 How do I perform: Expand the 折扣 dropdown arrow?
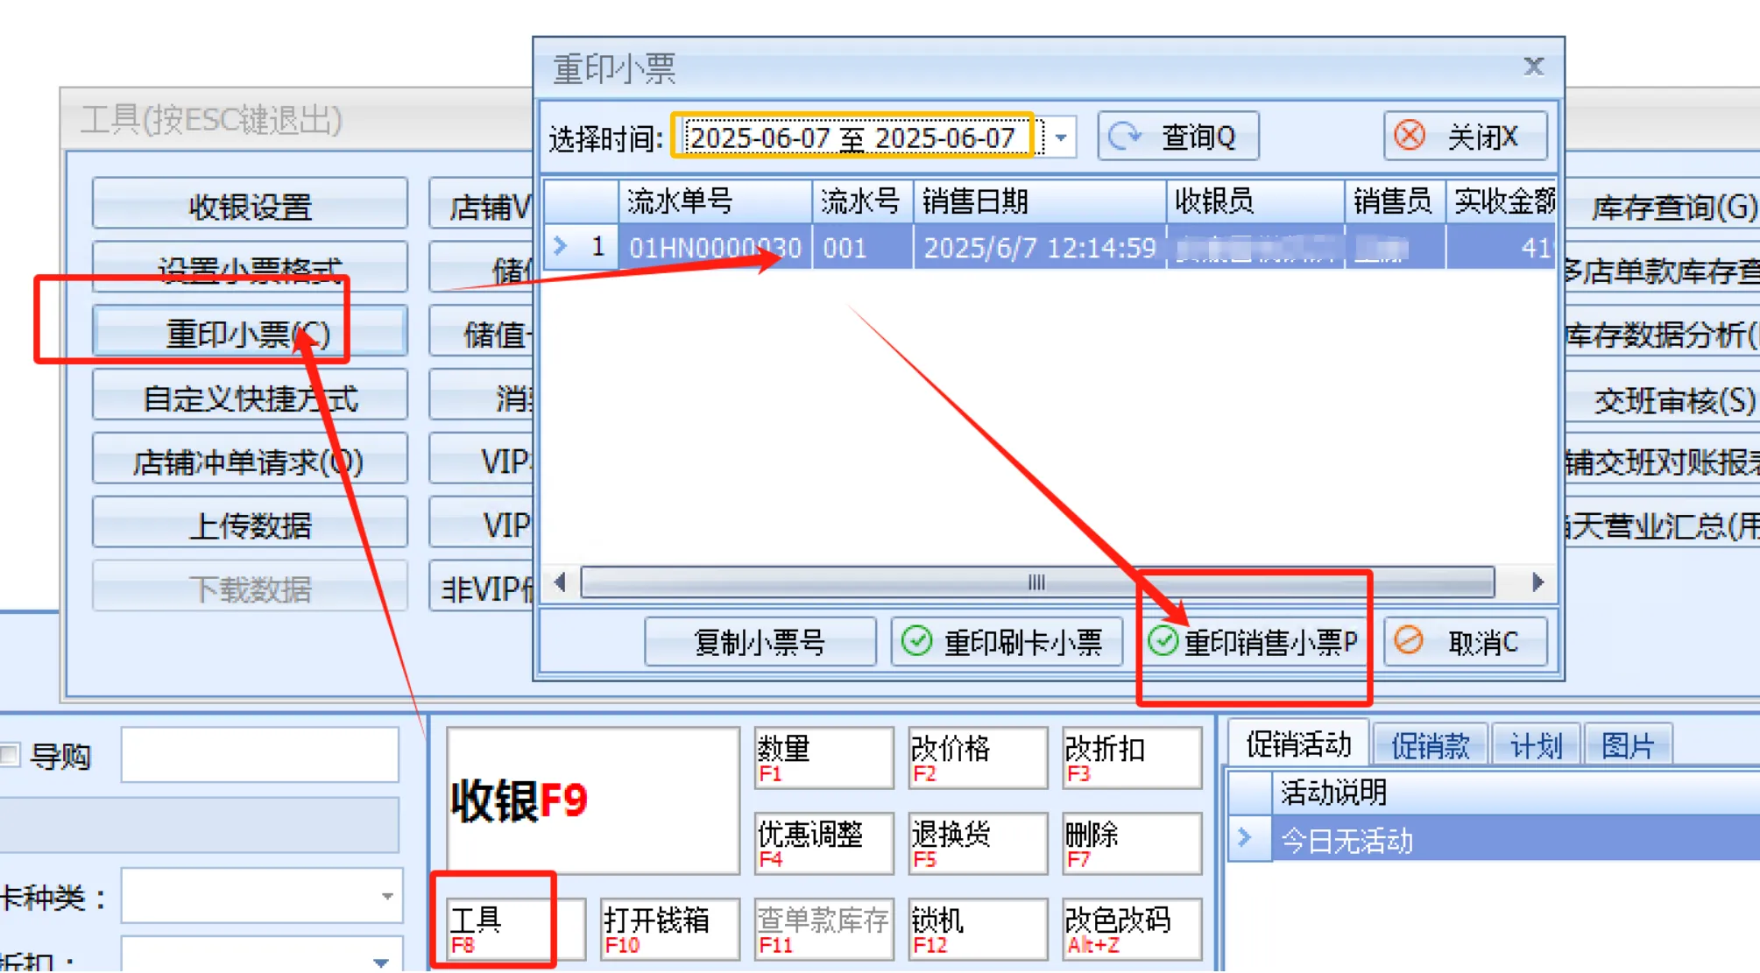(381, 961)
